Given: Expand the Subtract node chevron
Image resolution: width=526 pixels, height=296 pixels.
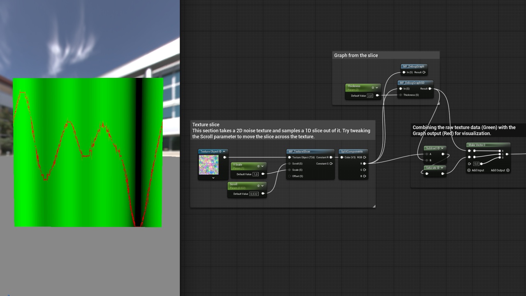Looking at the screenshot, I should [x=443, y=148].
